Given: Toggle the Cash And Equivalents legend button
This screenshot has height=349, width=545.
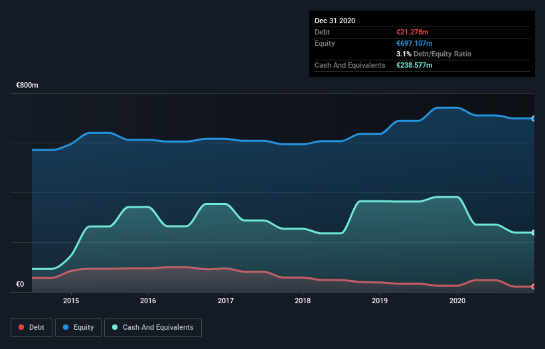Looking at the screenshot, I should tap(153, 328).
